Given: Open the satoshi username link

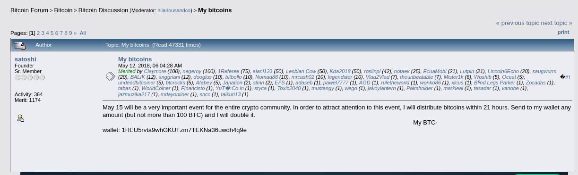Looking at the screenshot, I should (x=26, y=59).
